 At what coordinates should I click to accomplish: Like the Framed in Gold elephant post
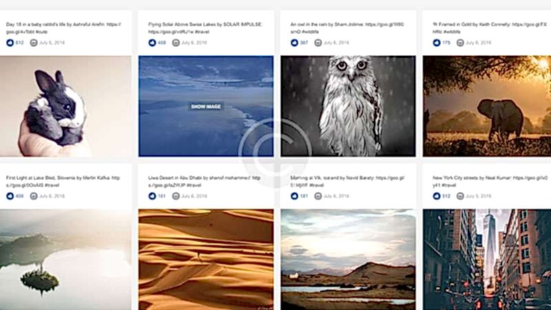(437, 43)
